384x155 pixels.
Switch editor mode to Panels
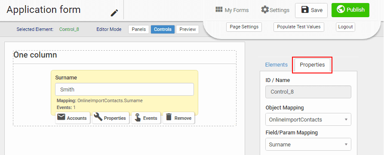point(138,29)
